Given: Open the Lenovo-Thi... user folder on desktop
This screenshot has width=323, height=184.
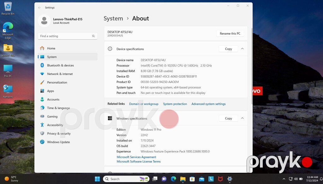Looking at the screenshot, I should [x=8, y=50].
